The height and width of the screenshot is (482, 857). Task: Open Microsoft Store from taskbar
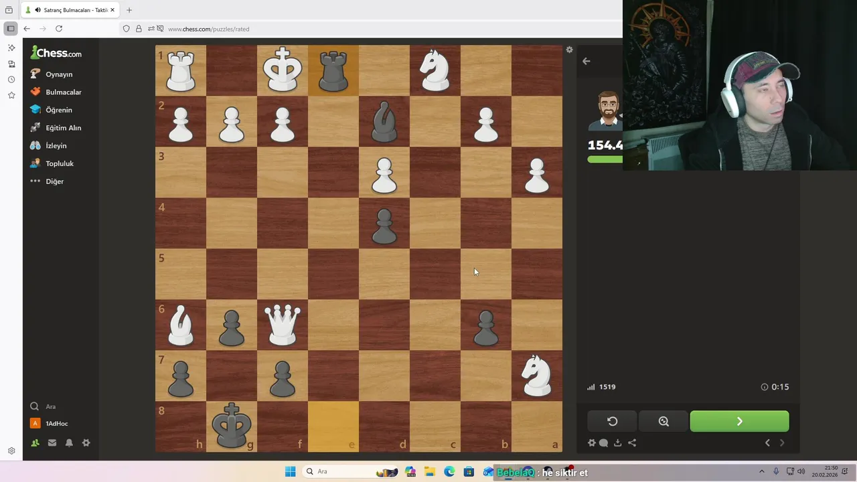(469, 472)
